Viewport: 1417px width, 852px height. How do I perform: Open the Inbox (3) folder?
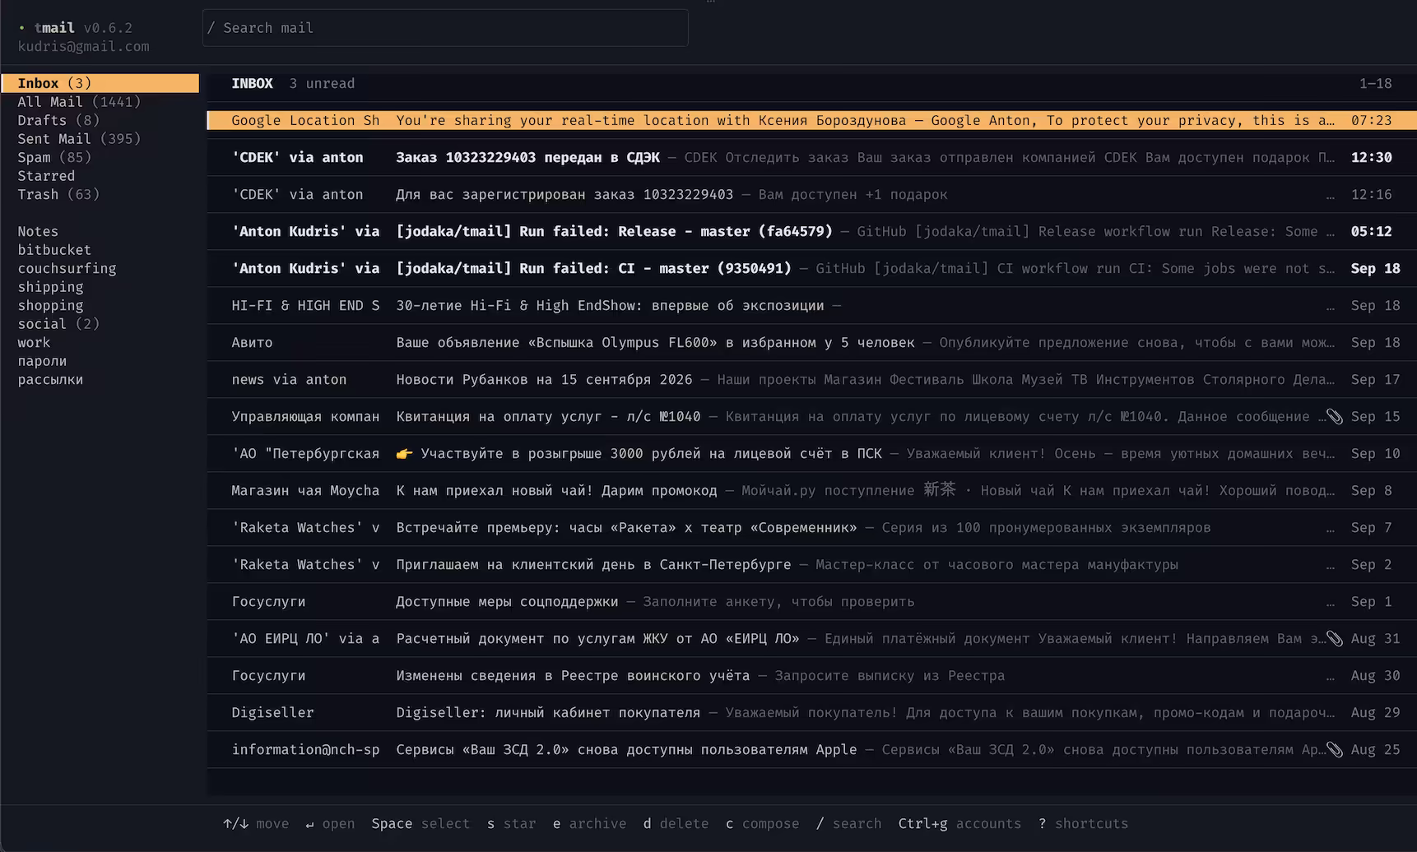tap(100, 83)
